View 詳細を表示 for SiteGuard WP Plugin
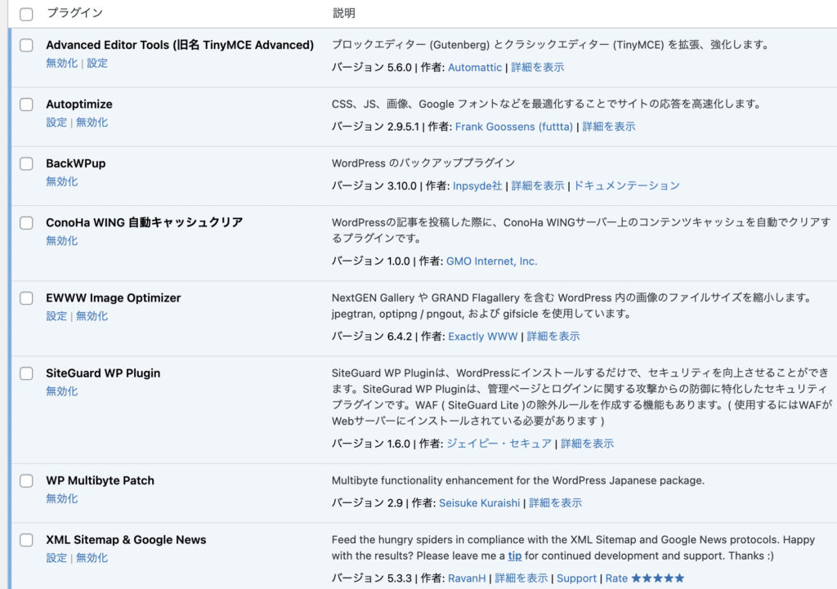837x589 pixels. (x=587, y=444)
